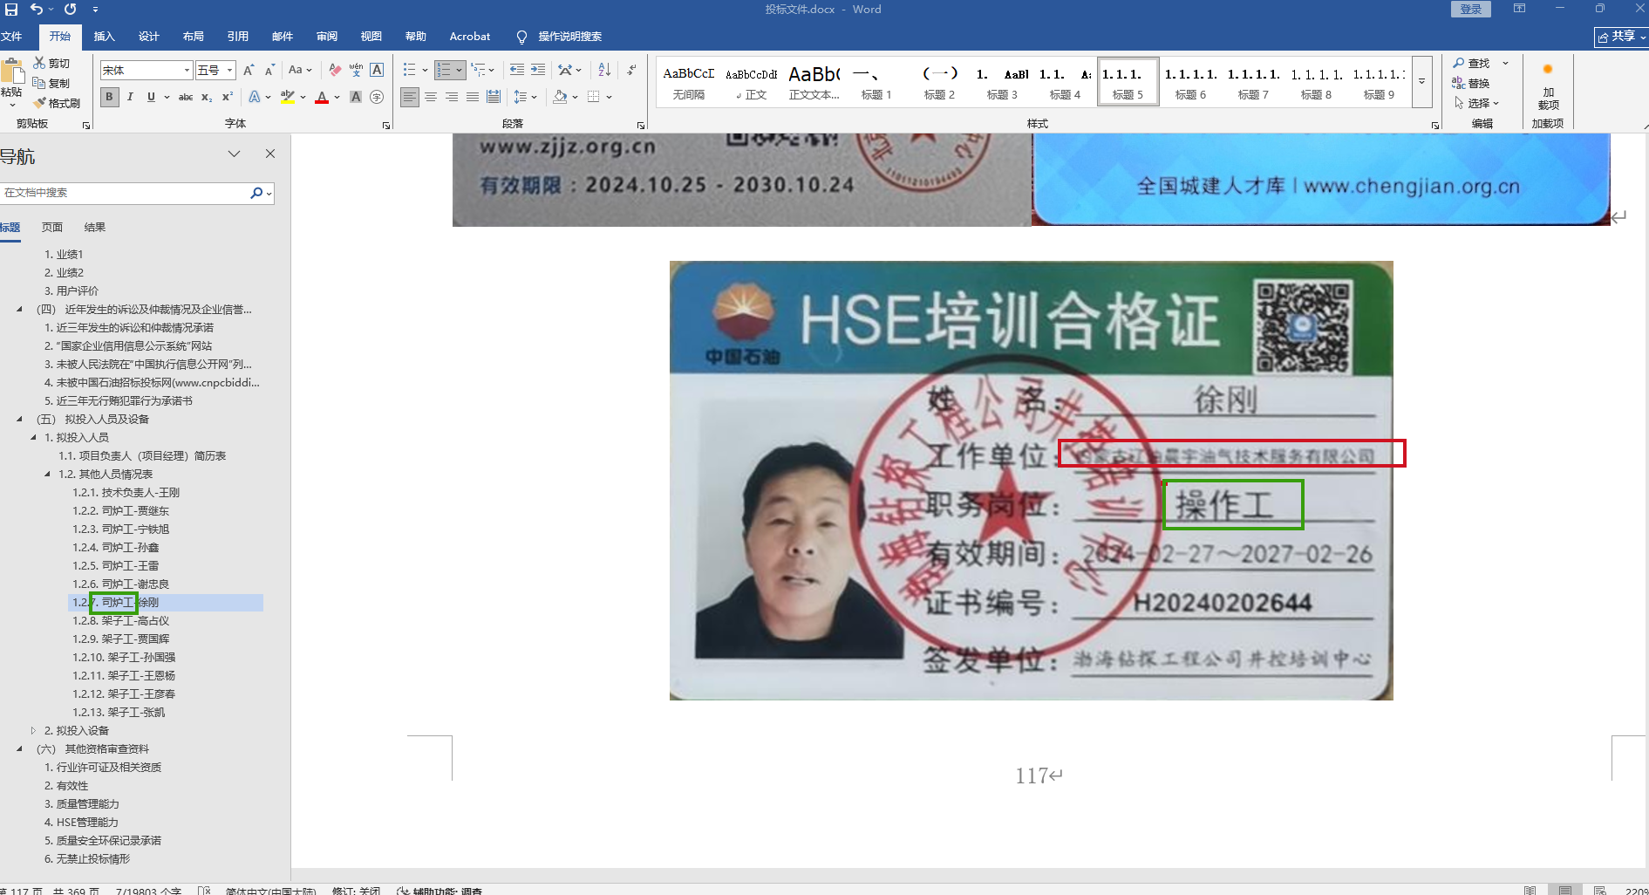The image size is (1649, 895).
Task: Increase paragraph indent
Action: click(x=538, y=70)
